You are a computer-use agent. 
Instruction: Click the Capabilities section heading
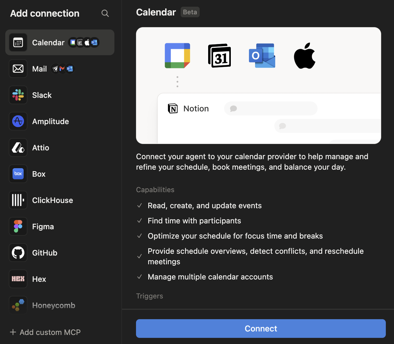click(155, 190)
